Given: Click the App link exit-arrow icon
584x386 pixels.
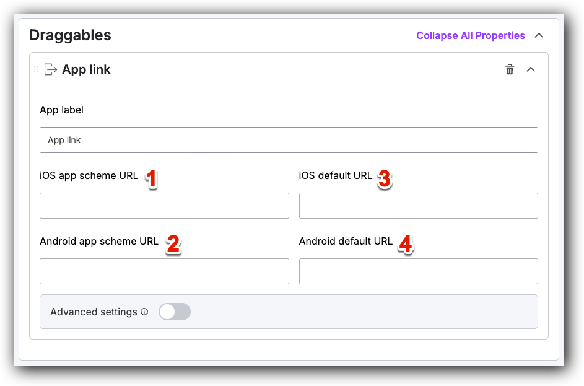Looking at the screenshot, I should tap(51, 69).
